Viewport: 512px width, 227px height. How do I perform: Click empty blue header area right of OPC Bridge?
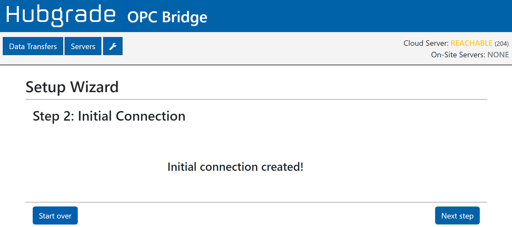[x=357, y=16]
